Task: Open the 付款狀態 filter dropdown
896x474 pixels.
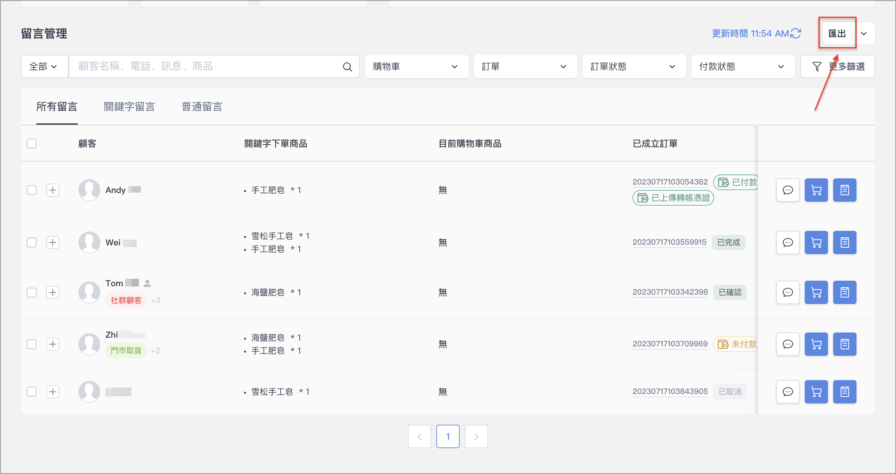Action: 743,66
